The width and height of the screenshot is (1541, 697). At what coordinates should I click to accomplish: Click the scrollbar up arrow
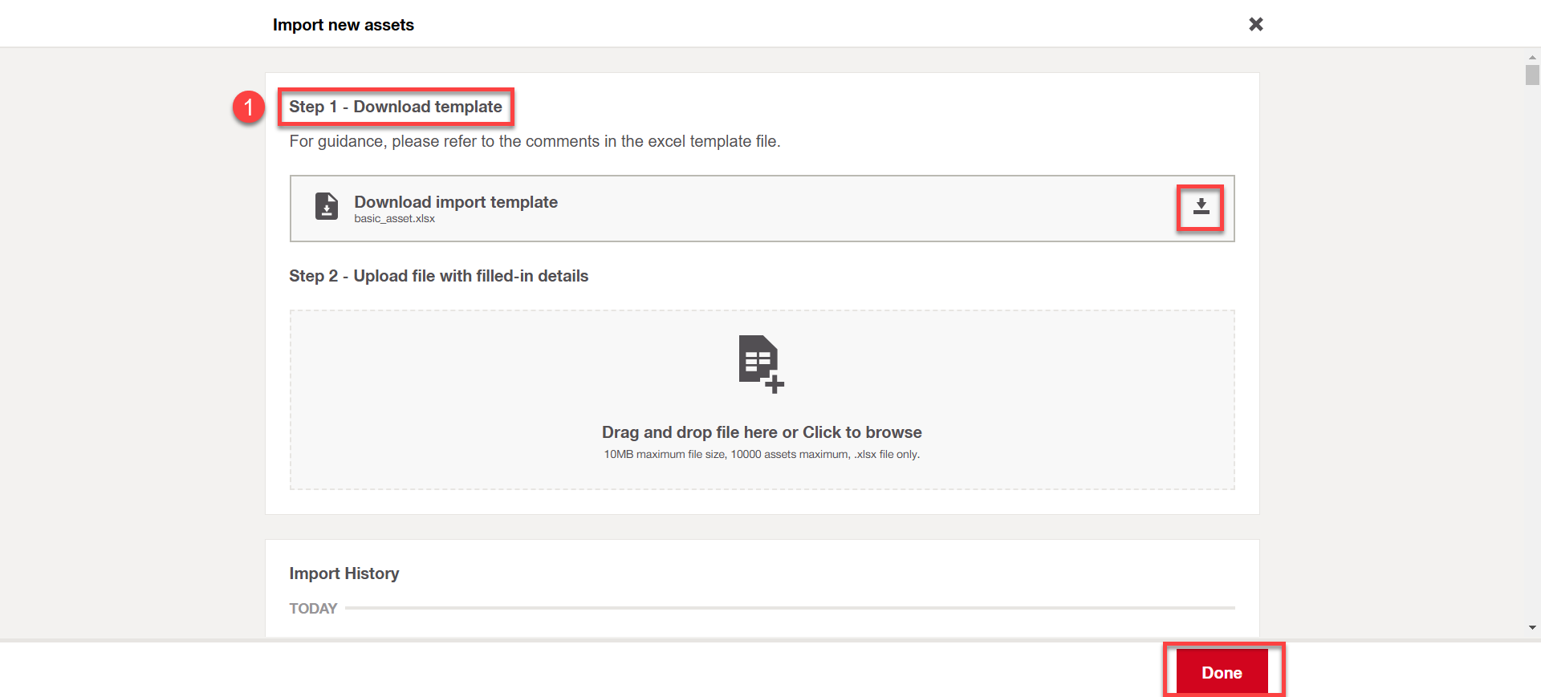pyautogui.click(x=1532, y=58)
